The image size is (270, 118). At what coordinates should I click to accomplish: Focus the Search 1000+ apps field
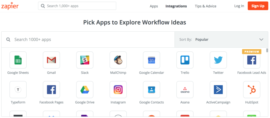[88, 40]
